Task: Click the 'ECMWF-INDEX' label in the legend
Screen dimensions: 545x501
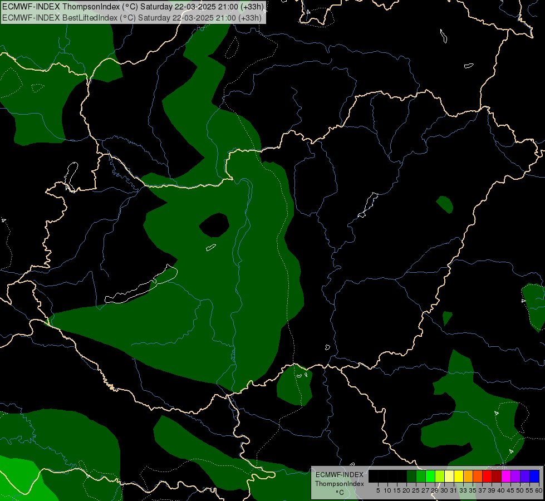Action: 340,475
